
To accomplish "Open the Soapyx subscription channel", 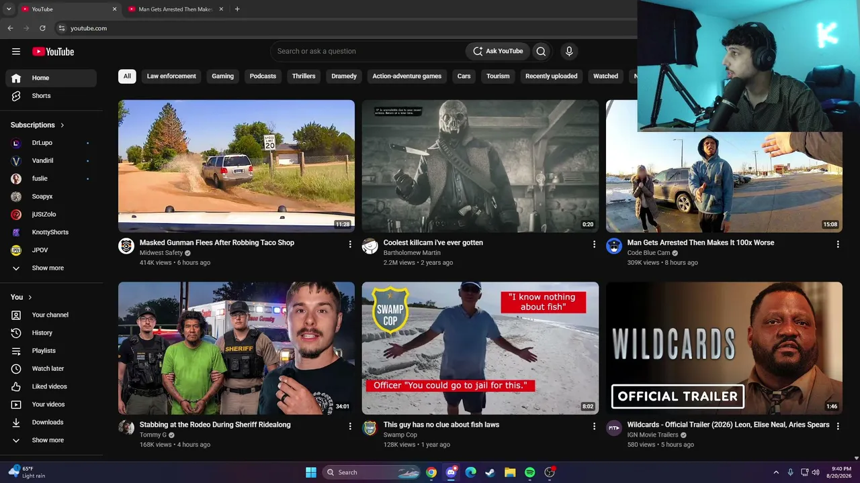I will [51, 197].
